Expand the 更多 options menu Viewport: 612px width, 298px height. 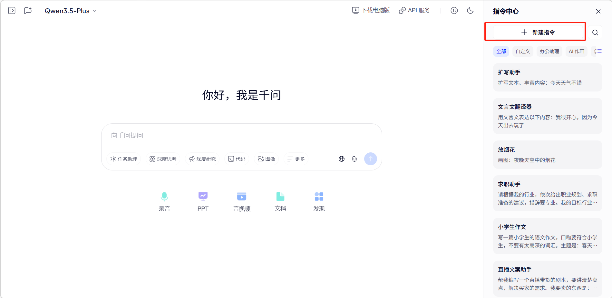click(296, 159)
